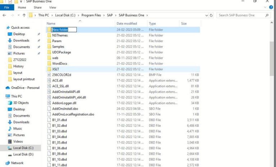Open the Customize Quick Access Toolbar dropdown
Image resolution: width=276 pixels, height=167 pixels.
21,1
